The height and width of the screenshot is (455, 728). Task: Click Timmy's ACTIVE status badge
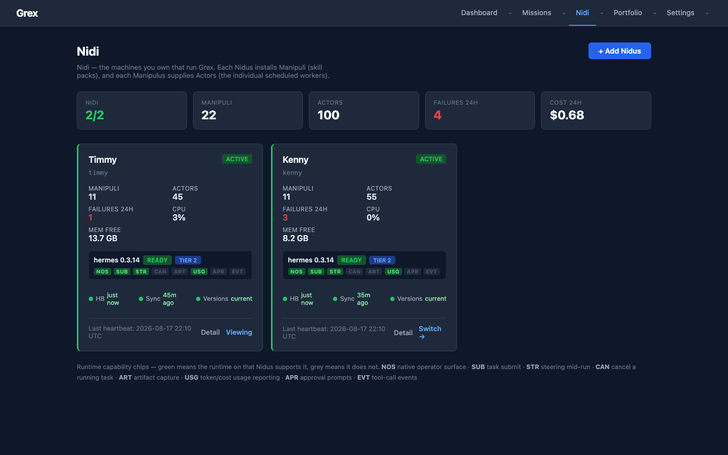coord(237,159)
